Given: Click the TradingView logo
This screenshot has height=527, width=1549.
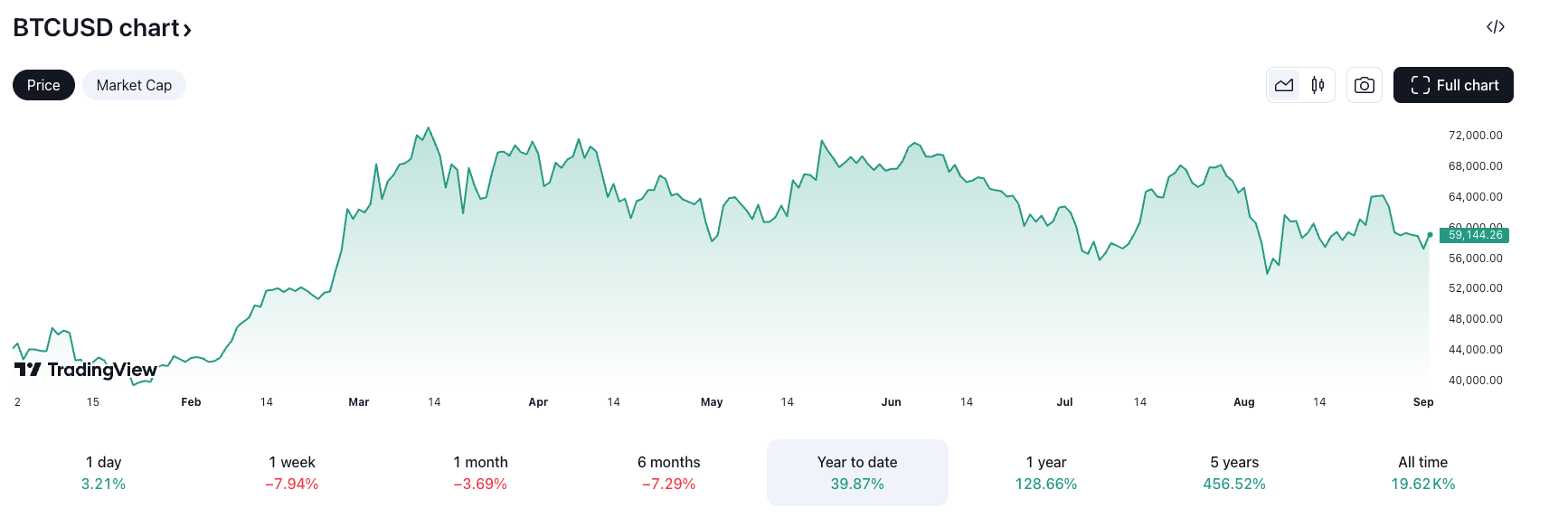Looking at the screenshot, I should pyautogui.click(x=86, y=370).
